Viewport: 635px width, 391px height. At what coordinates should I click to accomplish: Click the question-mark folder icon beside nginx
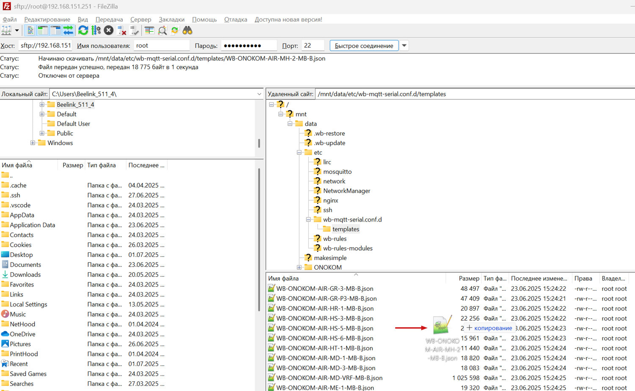tap(317, 200)
